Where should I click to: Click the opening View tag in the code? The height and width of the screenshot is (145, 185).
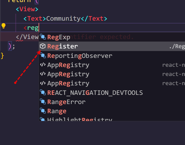pos(27,9)
